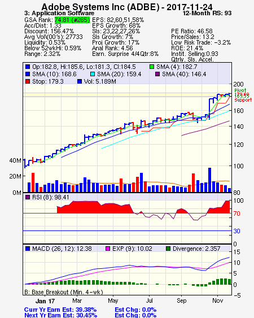
Task: Click Low Risk Trade: -3.2% text
Action: [201, 42]
